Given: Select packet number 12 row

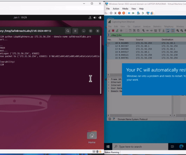Looking at the screenshot, I should [146, 46].
